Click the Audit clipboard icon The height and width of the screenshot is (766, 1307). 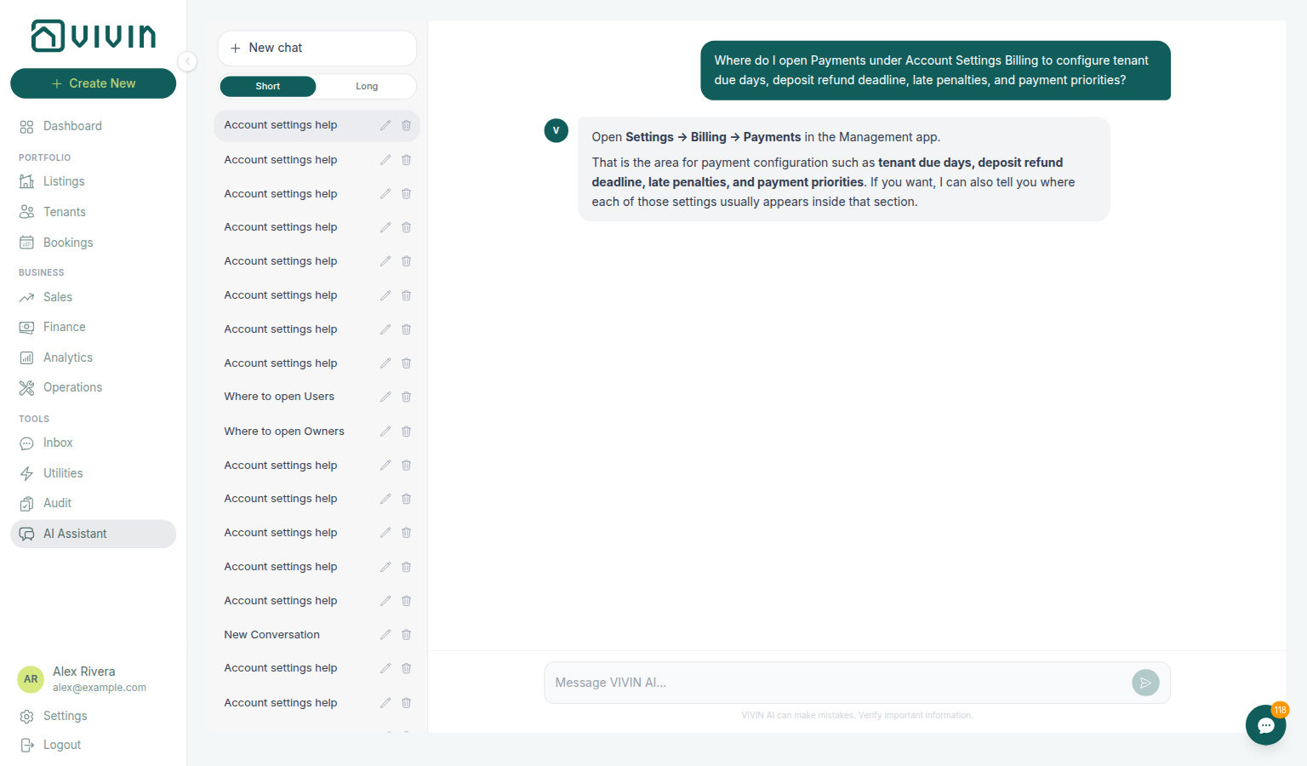pos(26,503)
